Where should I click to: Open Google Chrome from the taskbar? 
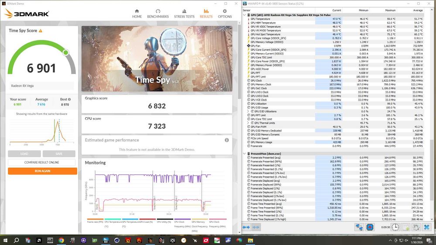point(61,240)
